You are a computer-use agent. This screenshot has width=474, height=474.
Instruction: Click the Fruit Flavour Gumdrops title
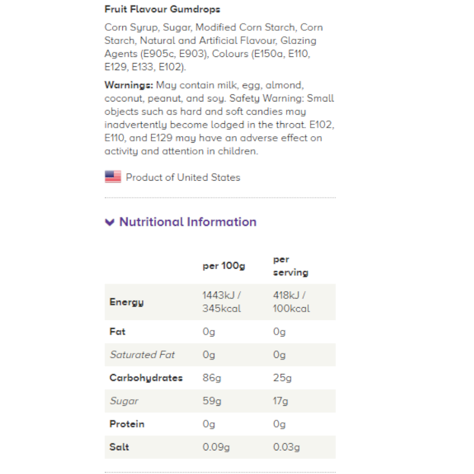coord(162,9)
